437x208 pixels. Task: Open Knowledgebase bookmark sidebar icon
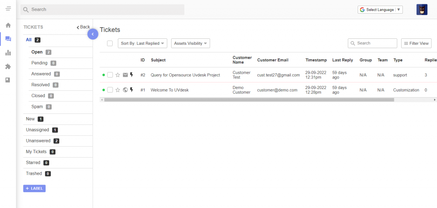coord(8,80)
